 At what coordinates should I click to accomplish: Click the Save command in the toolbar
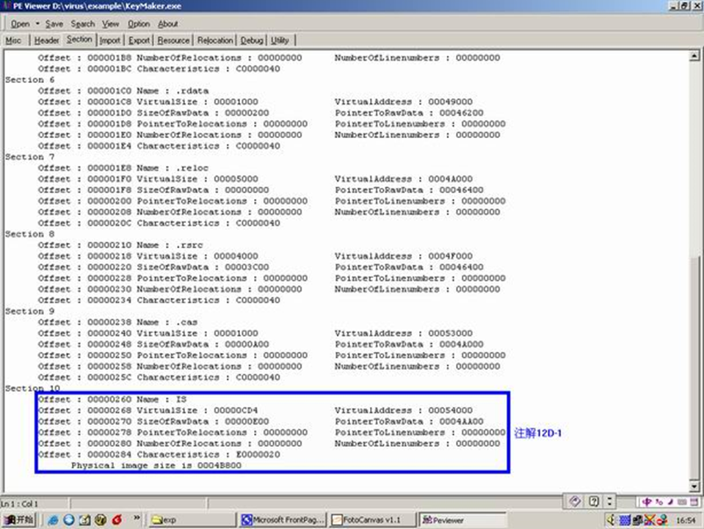(54, 23)
